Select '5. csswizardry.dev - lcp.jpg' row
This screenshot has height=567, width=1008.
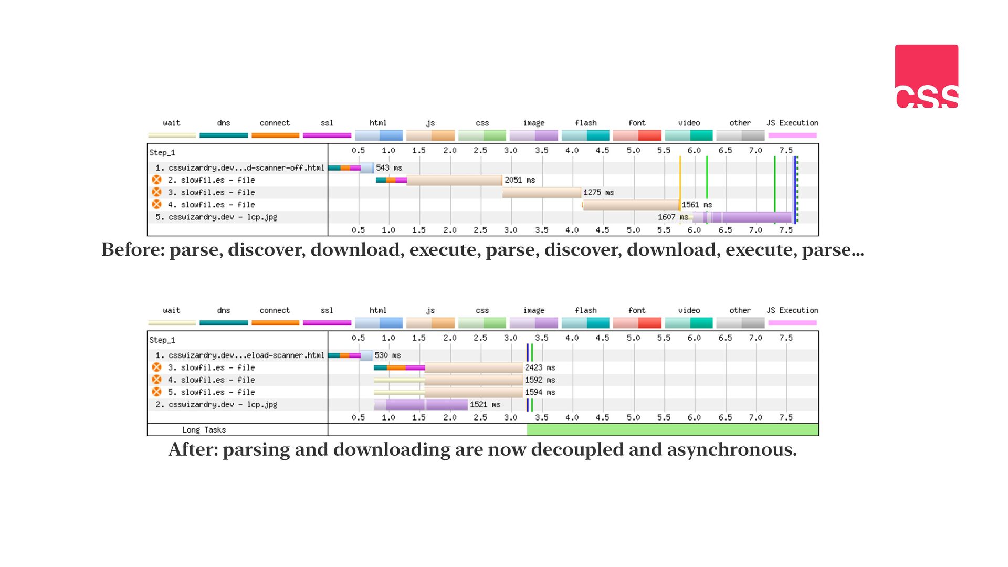pyautogui.click(x=482, y=217)
